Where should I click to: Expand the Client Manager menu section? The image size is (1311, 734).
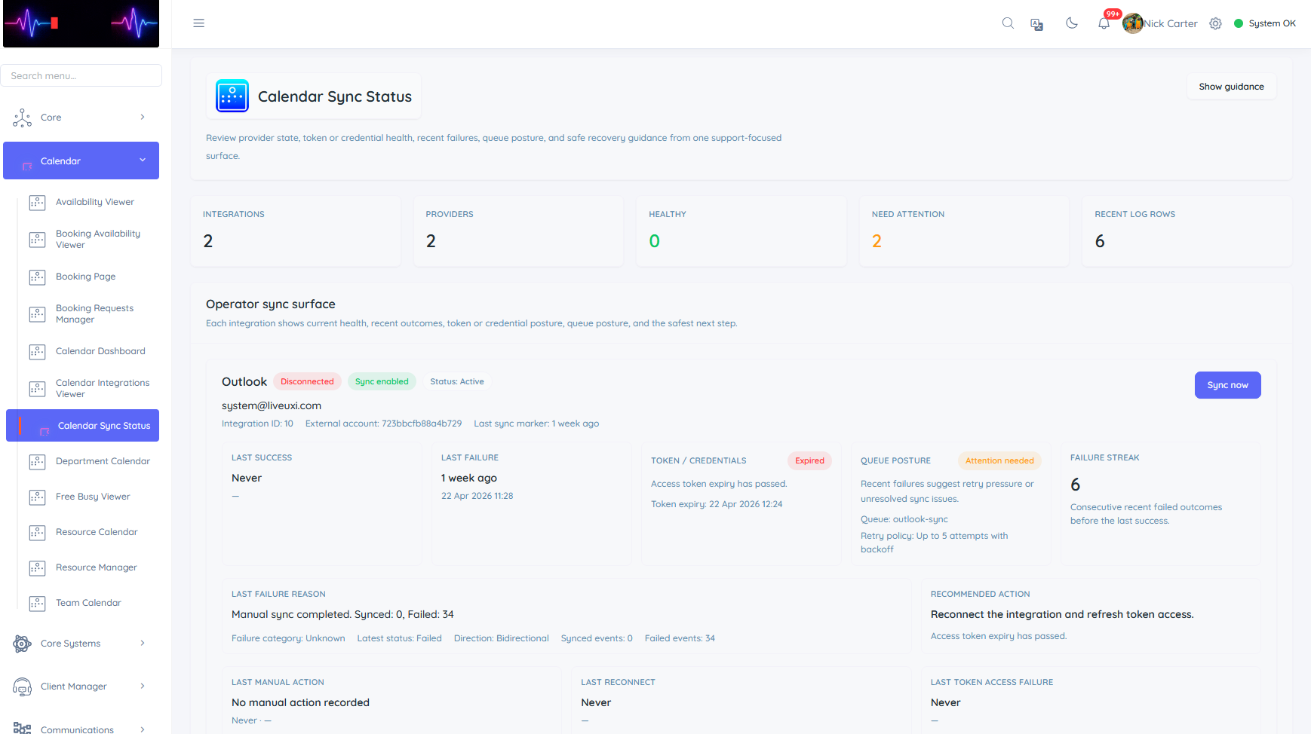click(x=81, y=687)
